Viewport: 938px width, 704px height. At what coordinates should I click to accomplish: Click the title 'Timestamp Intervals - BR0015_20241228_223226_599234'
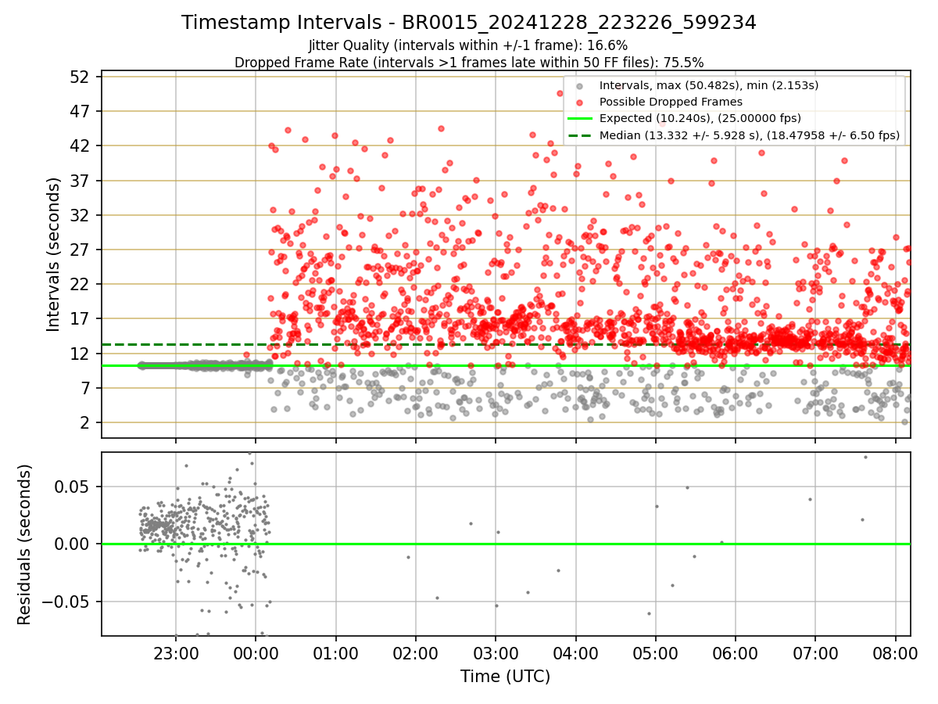pos(469,23)
